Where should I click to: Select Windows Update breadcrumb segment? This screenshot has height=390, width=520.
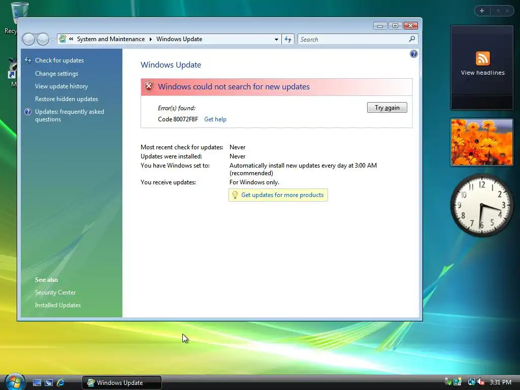pos(179,39)
